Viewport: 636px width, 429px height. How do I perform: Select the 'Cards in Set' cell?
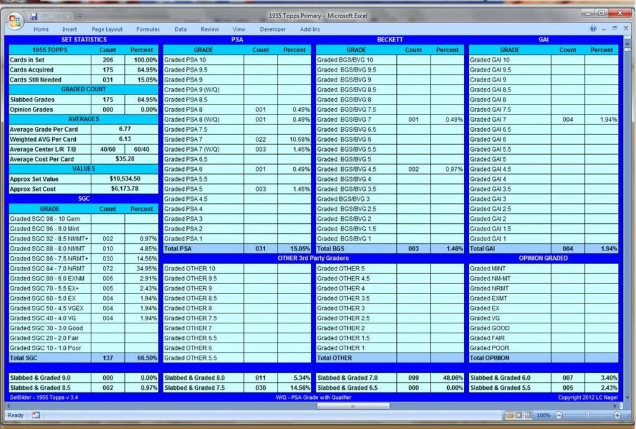pos(50,60)
